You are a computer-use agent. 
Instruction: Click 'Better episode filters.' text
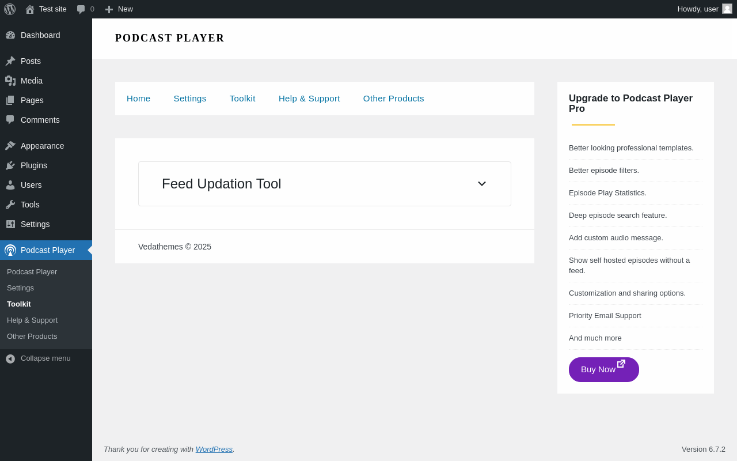coord(604,171)
